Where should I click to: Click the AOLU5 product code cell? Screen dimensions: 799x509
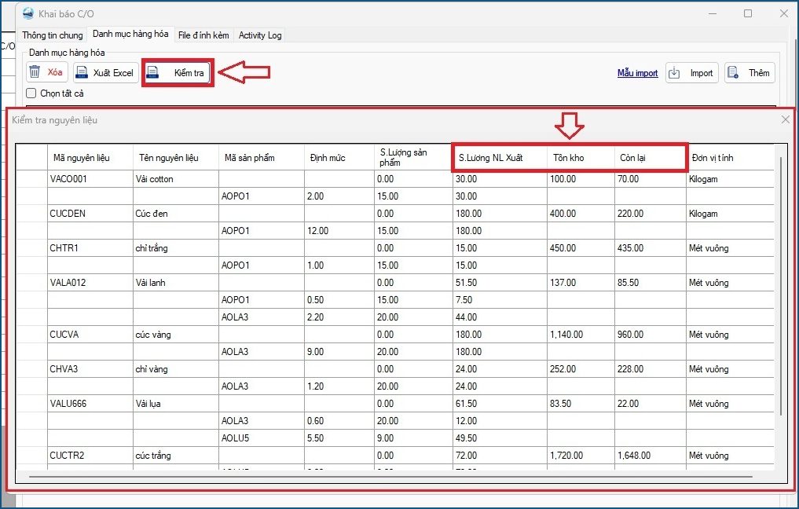click(261, 438)
